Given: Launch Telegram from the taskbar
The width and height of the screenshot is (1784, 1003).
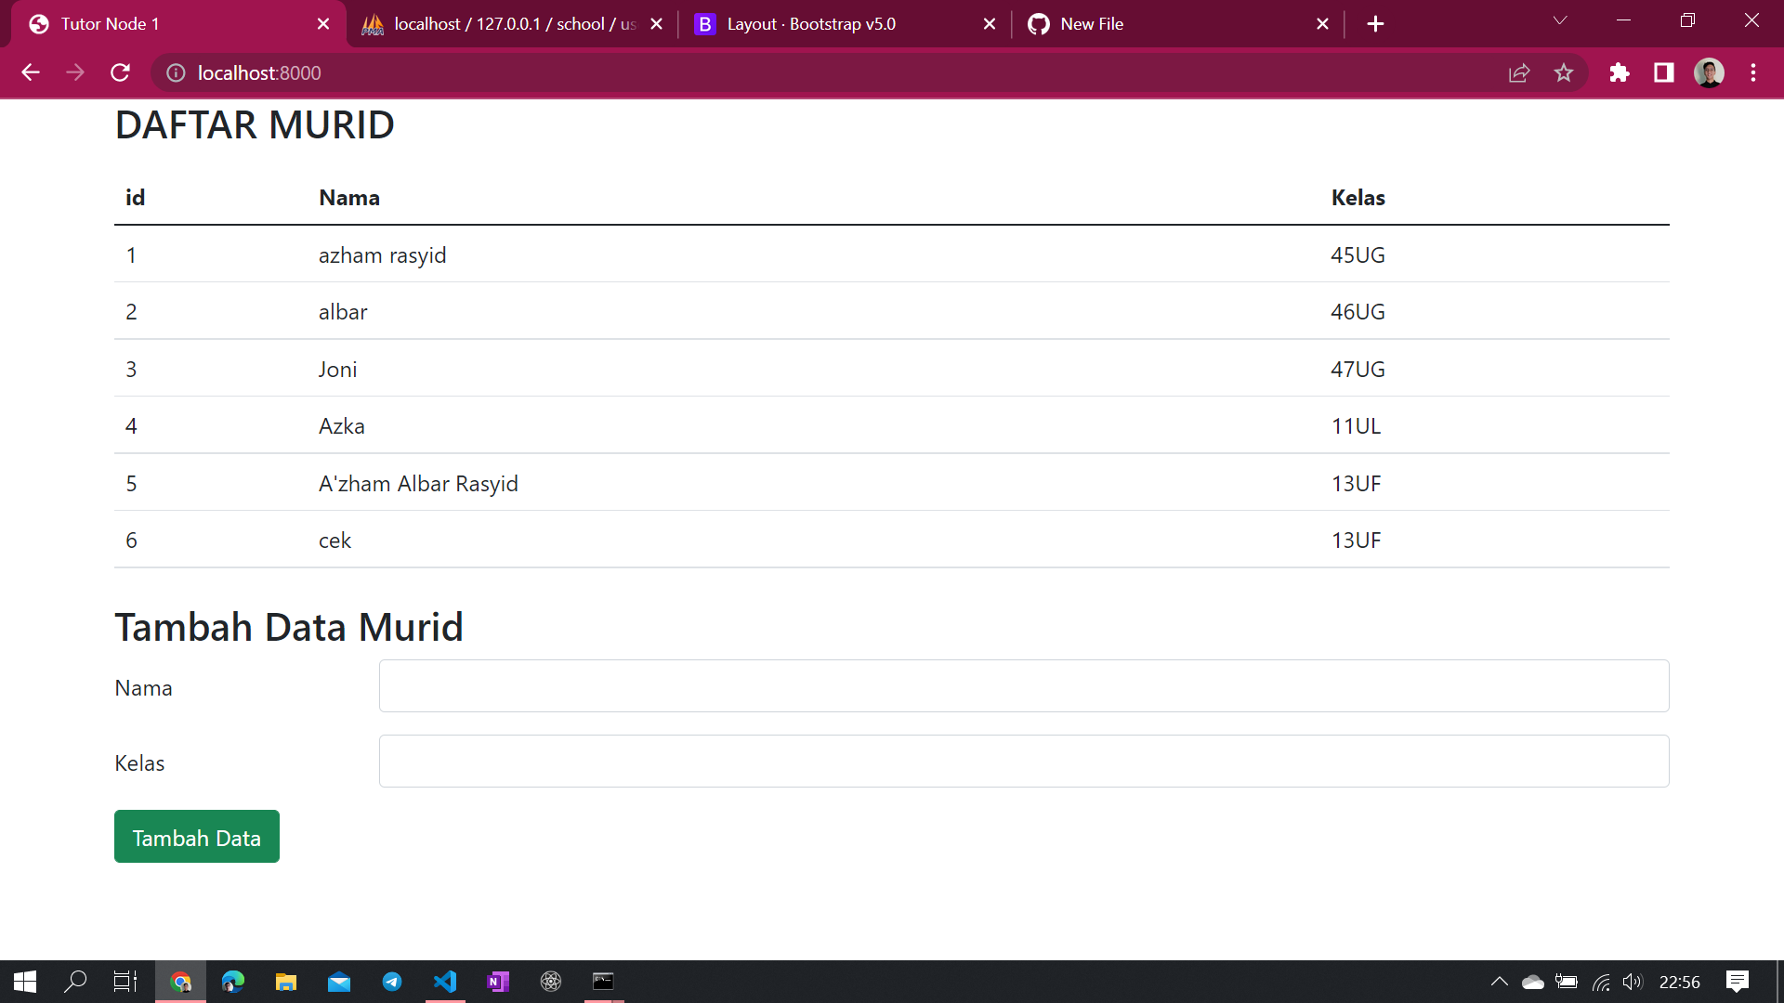Looking at the screenshot, I should 392,982.
